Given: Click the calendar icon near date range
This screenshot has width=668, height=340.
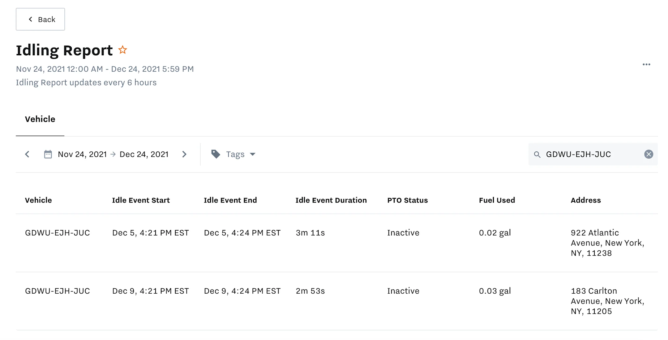Looking at the screenshot, I should point(48,154).
